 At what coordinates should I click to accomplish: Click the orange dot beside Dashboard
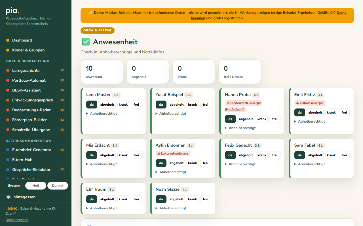point(8,40)
